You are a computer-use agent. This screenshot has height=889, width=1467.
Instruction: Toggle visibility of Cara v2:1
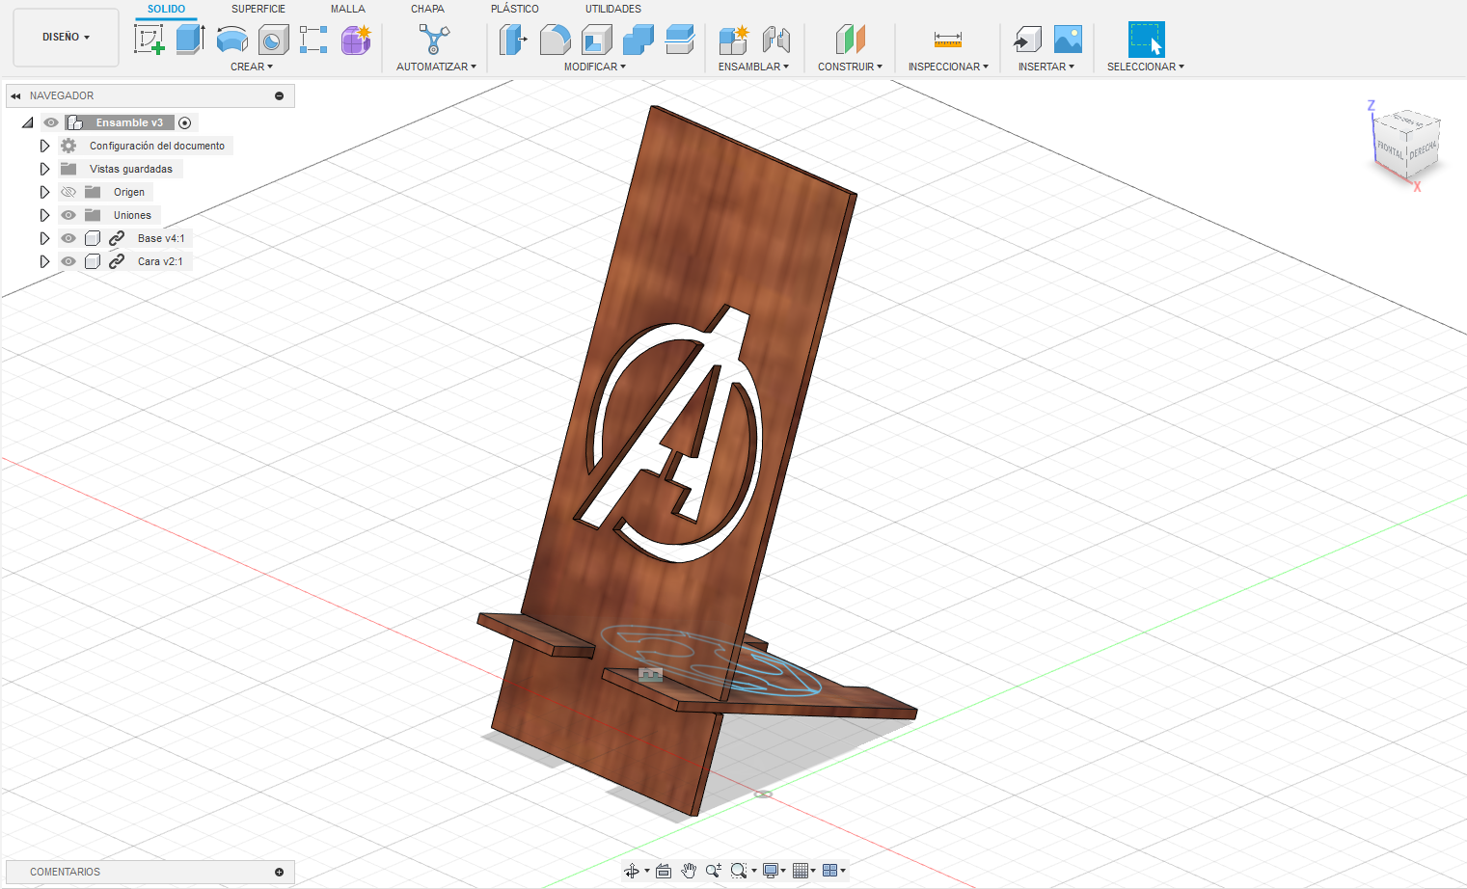[68, 261]
